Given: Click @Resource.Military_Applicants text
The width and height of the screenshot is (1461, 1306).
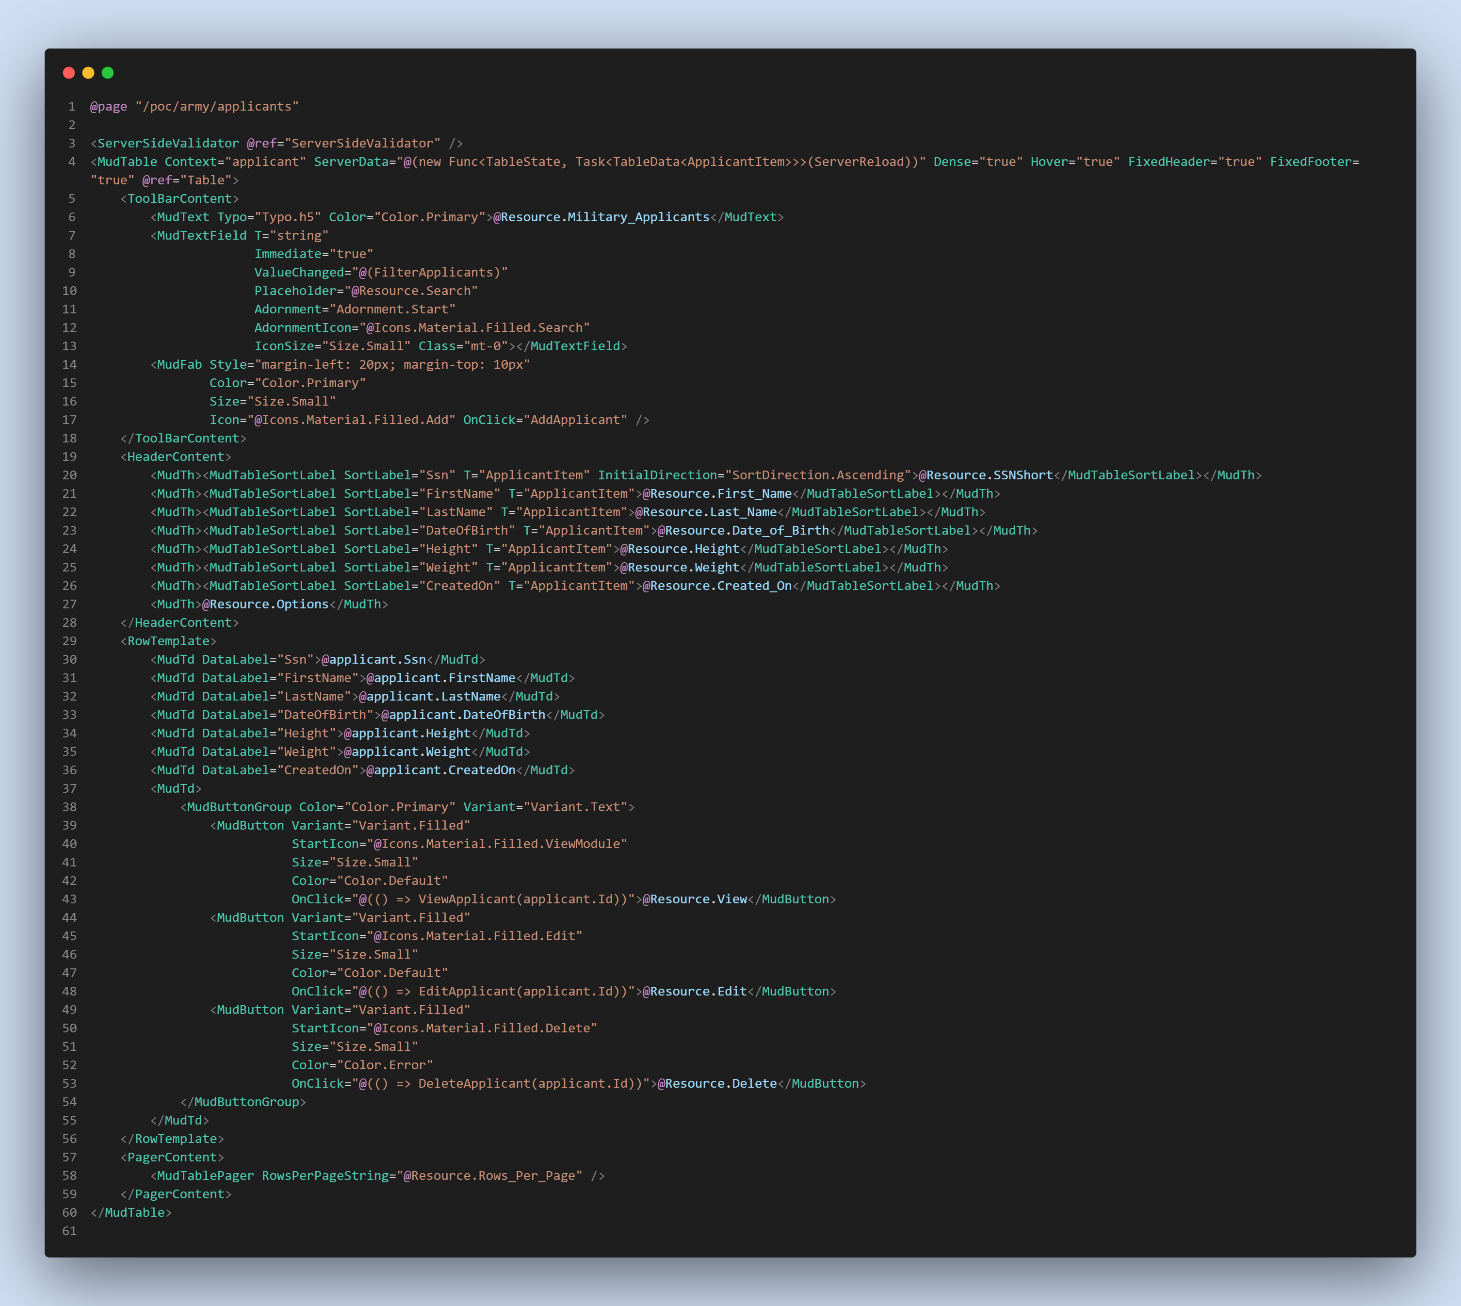Looking at the screenshot, I should [601, 217].
